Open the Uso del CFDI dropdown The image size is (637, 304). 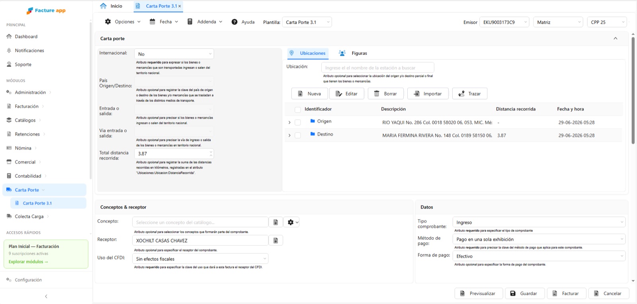click(x=200, y=259)
